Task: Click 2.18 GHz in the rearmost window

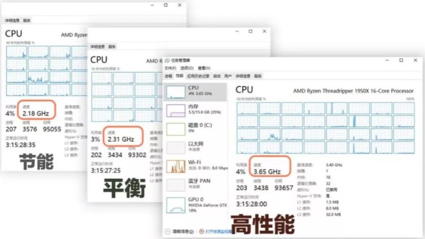Action: (36, 114)
